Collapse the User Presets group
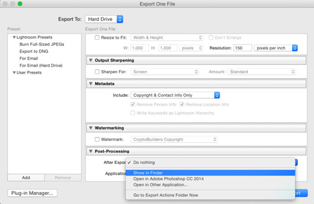Image resolution: width=314 pixels, height=204 pixels. 14,73
